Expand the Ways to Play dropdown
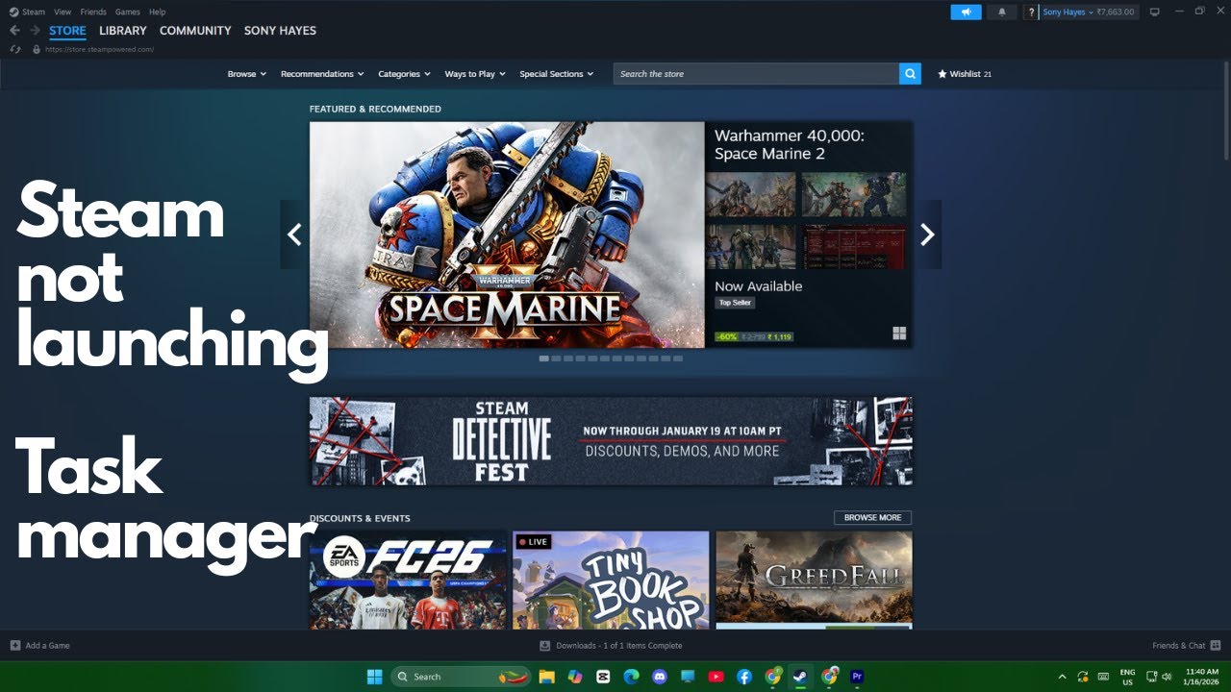1231x692 pixels. (476, 74)
